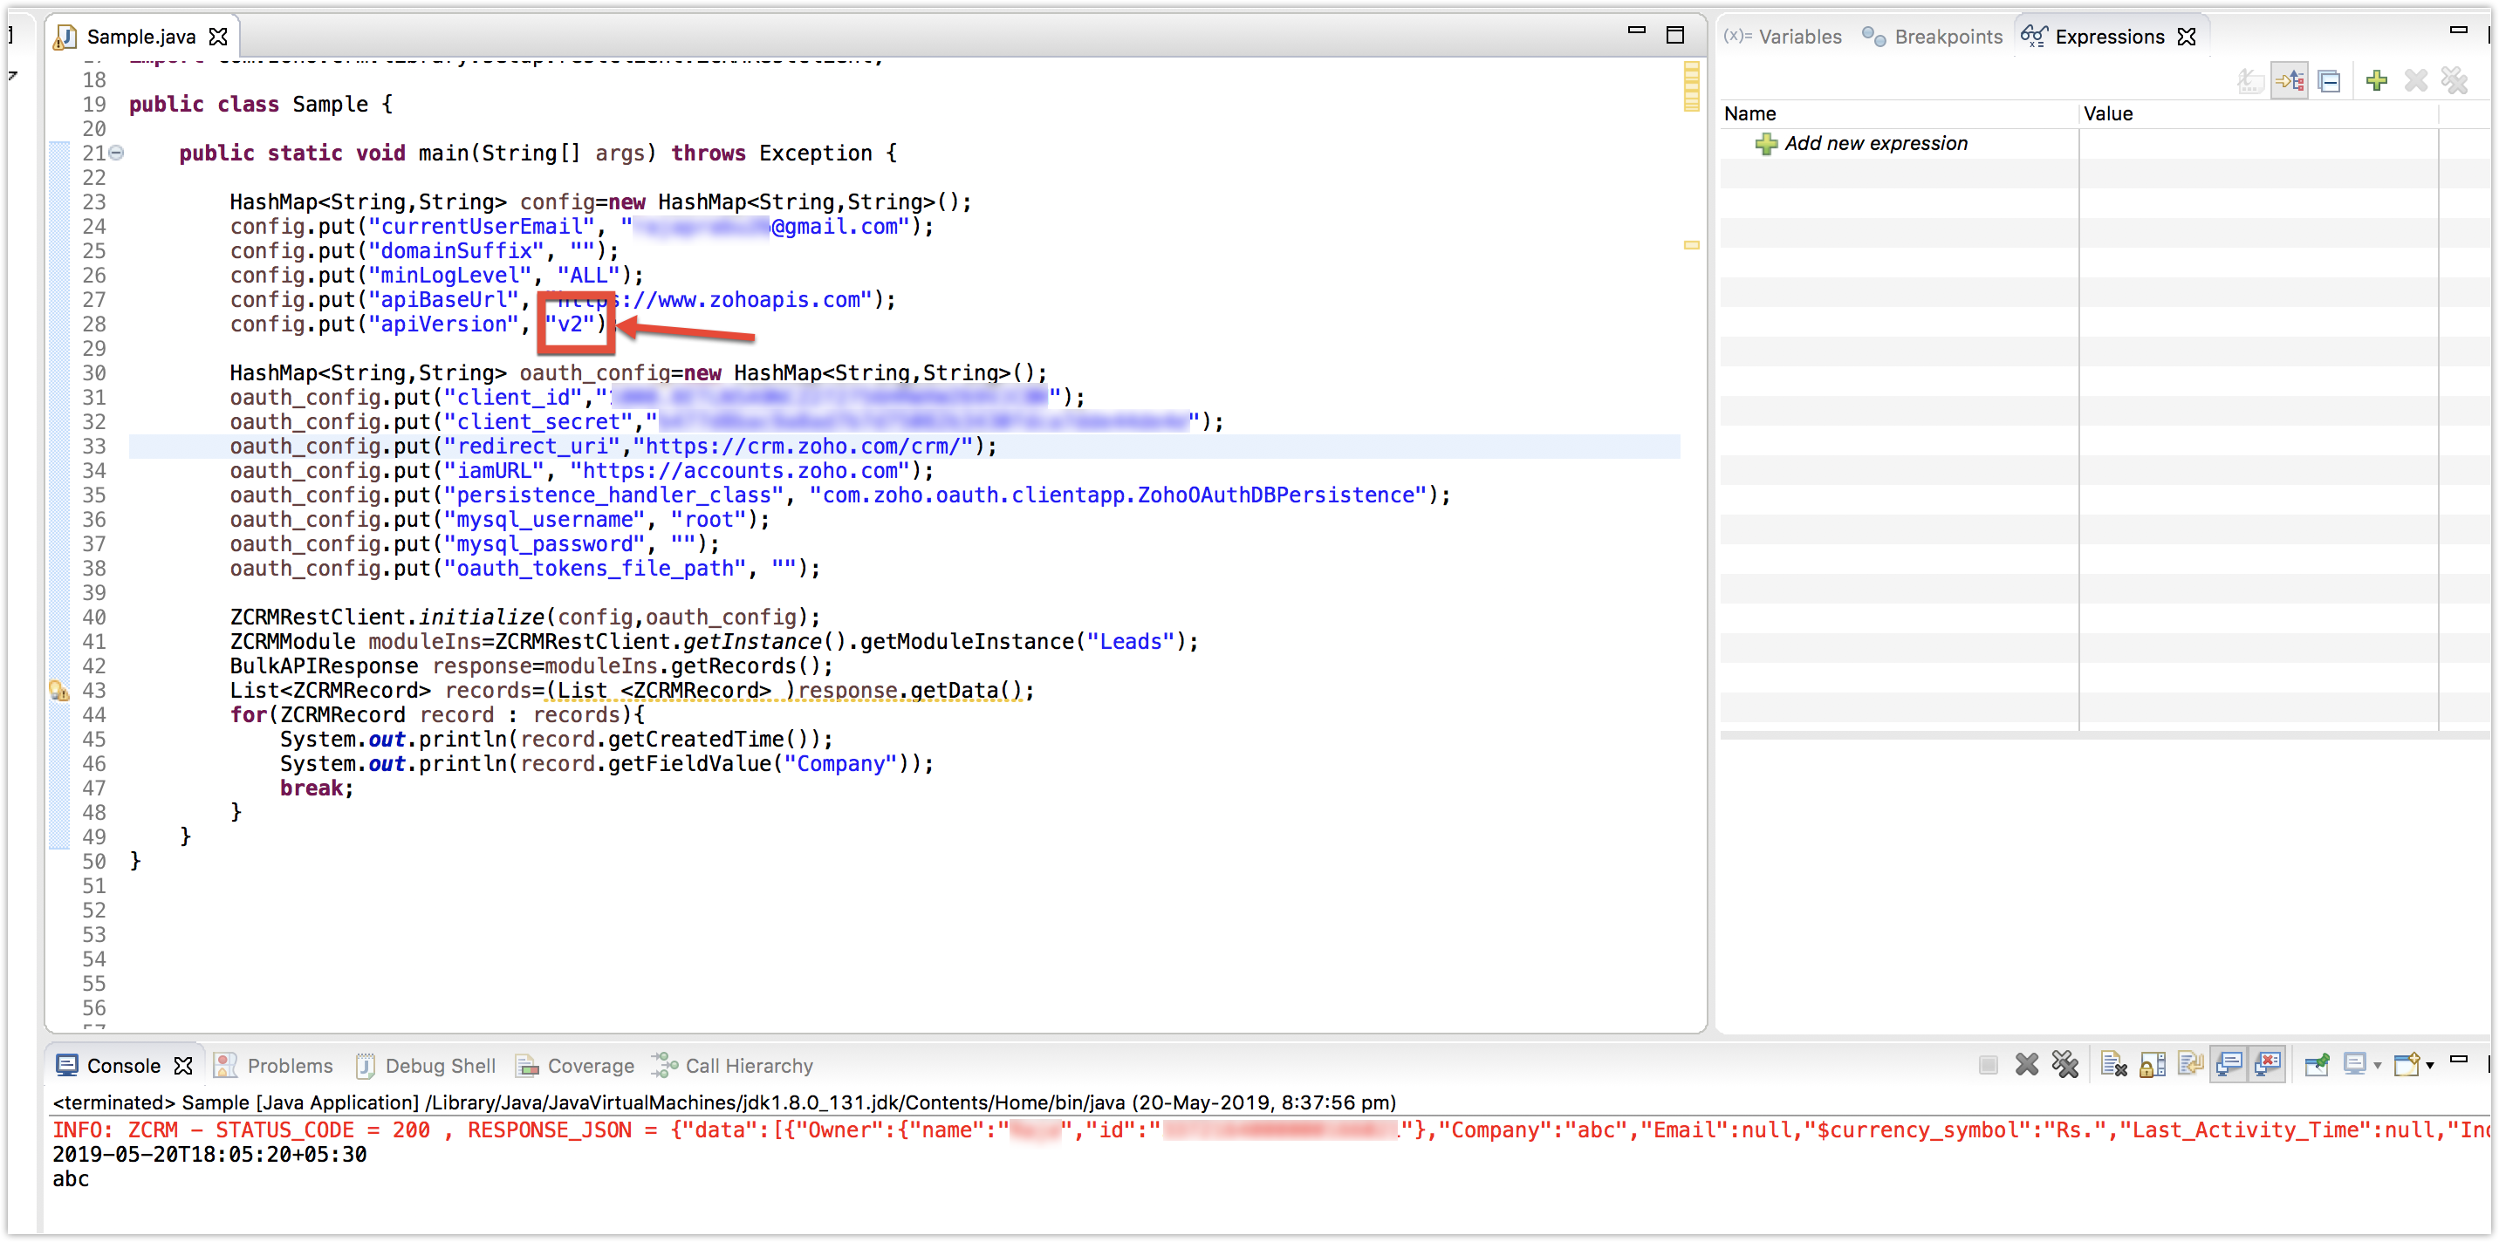Viewport: 2499px width, 1242px height.
Task: Toggle Word Wrap in console
Action: tap(2190, 1066)
